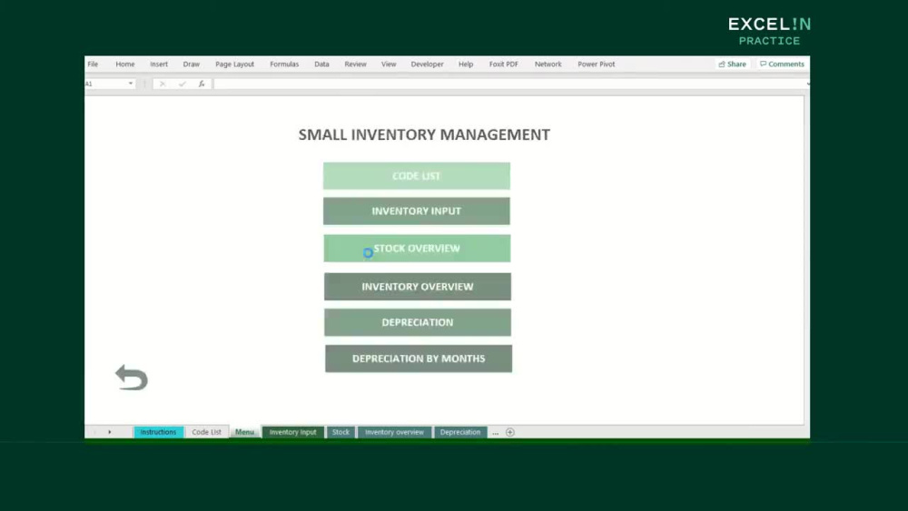Click the CODE LIST menu button
The image size is (908, 511).
click(417, 176)
